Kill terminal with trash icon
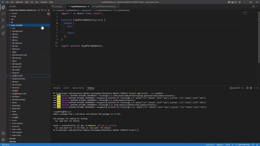 (251, 88)
